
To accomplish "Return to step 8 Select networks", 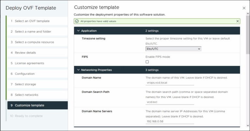I will click(26, 95).
